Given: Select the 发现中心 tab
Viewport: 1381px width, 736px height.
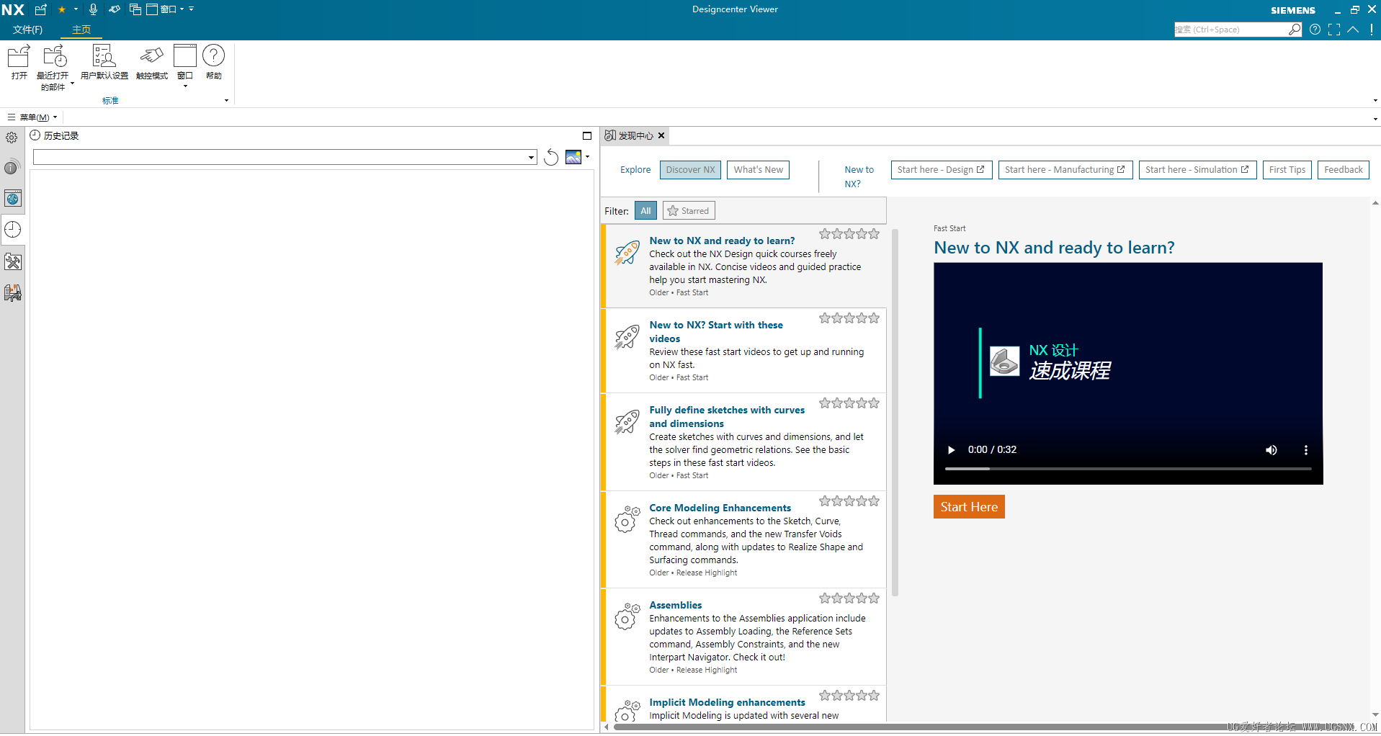Looking at the screenshot, I should 630,135.
